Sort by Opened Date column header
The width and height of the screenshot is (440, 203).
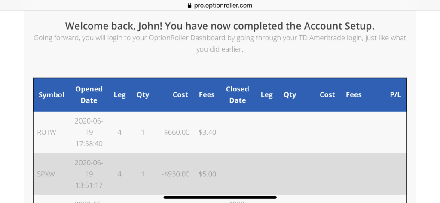pos(89,95)
